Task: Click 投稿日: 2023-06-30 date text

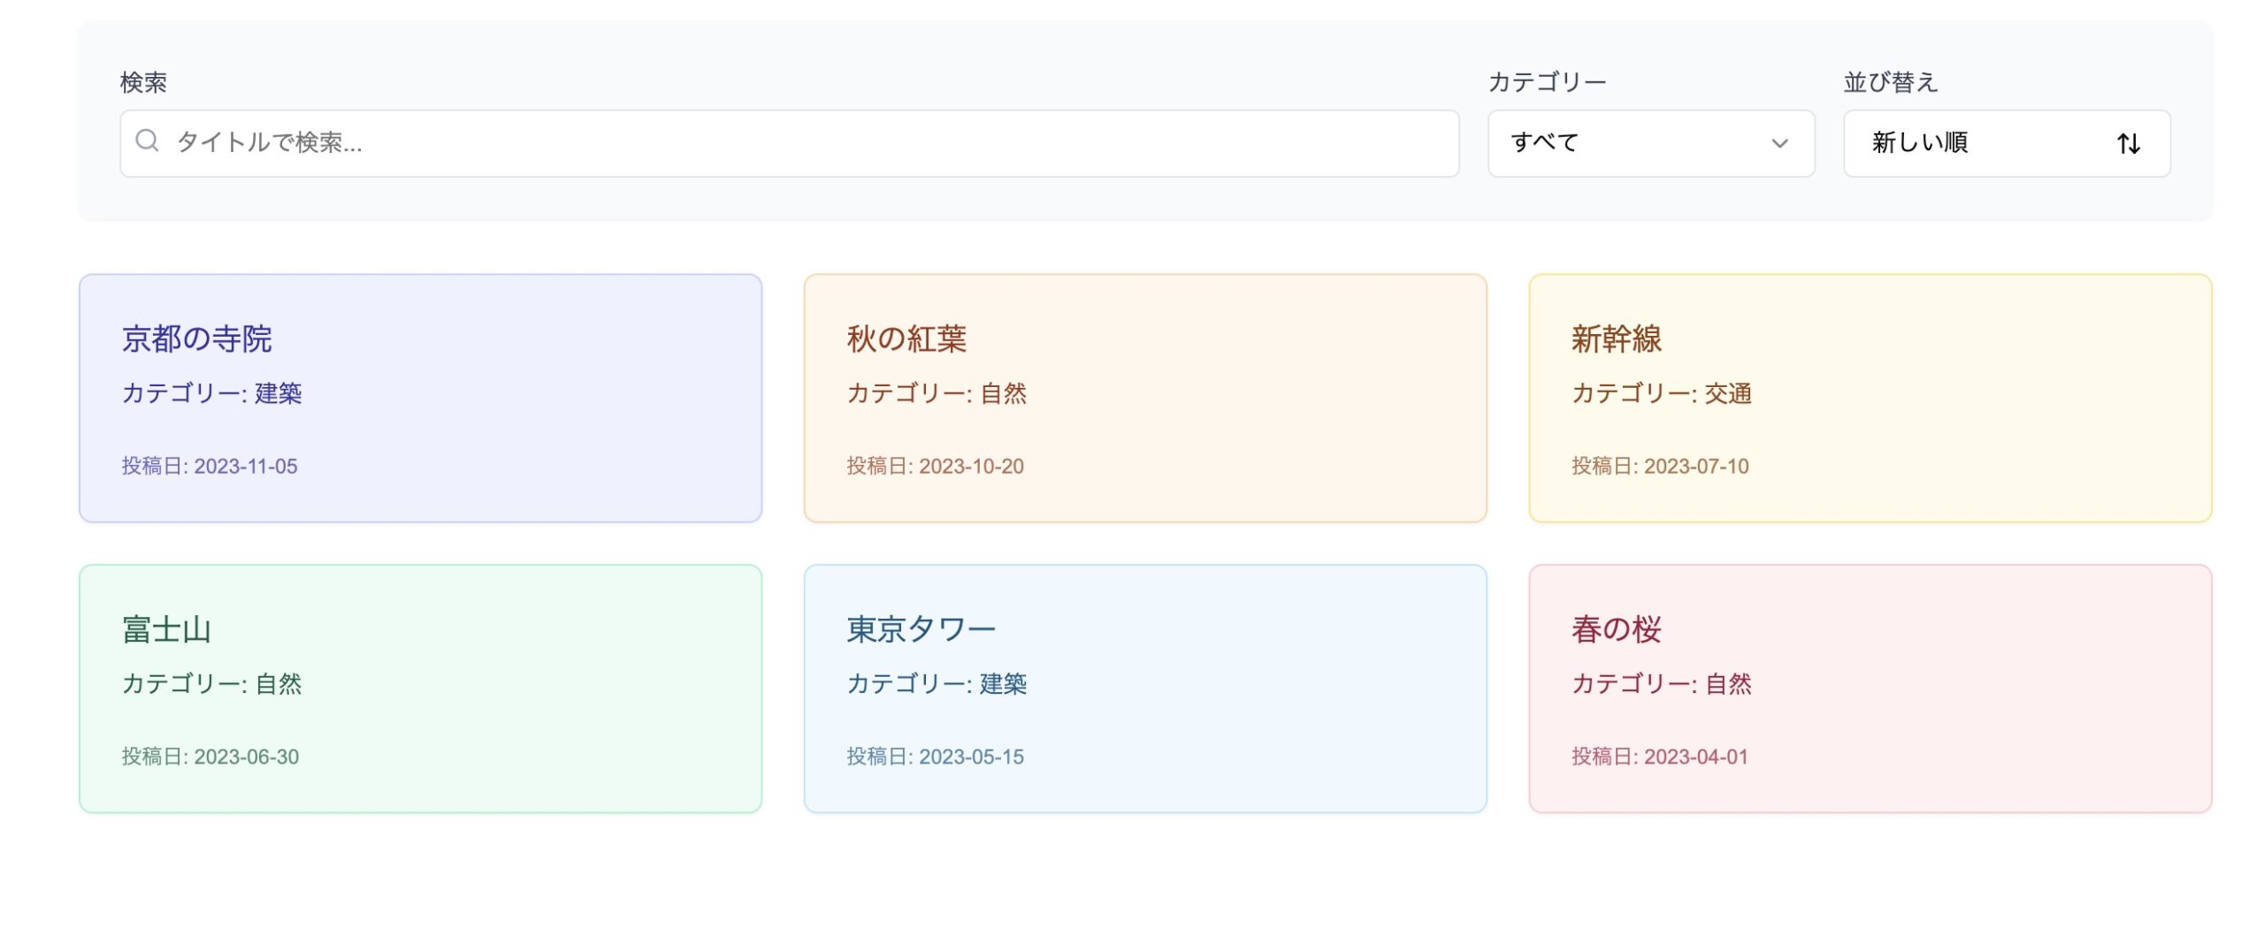Action: pyautogui.click(x=210, y=757)
